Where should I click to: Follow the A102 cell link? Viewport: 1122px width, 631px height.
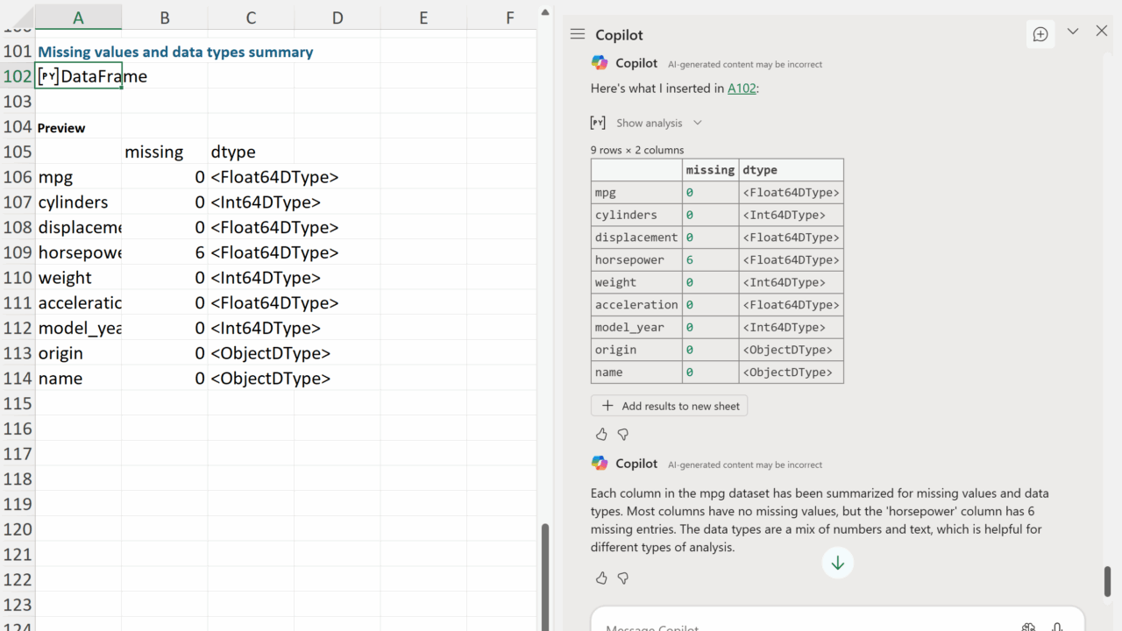tap(742, 89)
